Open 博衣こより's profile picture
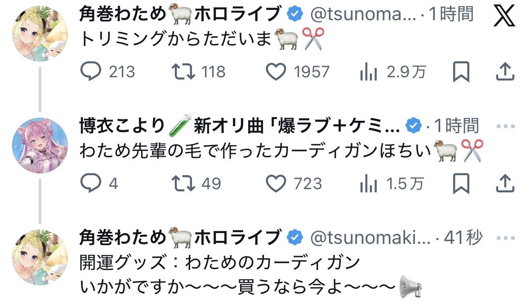 click(40, 145)
